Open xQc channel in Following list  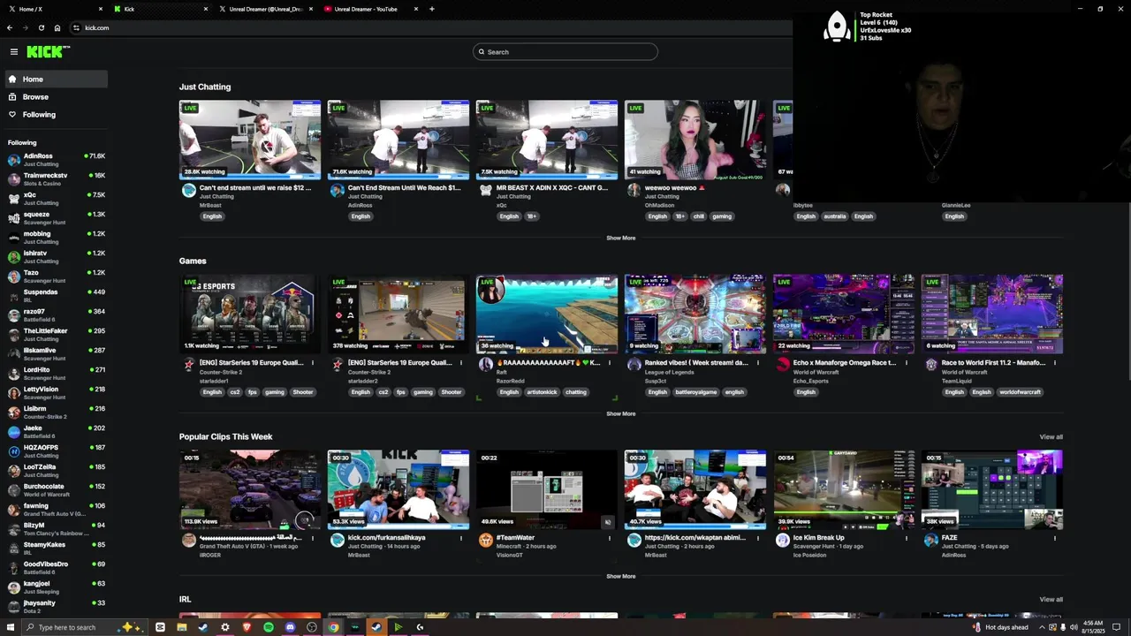click(x=56, y=199)
